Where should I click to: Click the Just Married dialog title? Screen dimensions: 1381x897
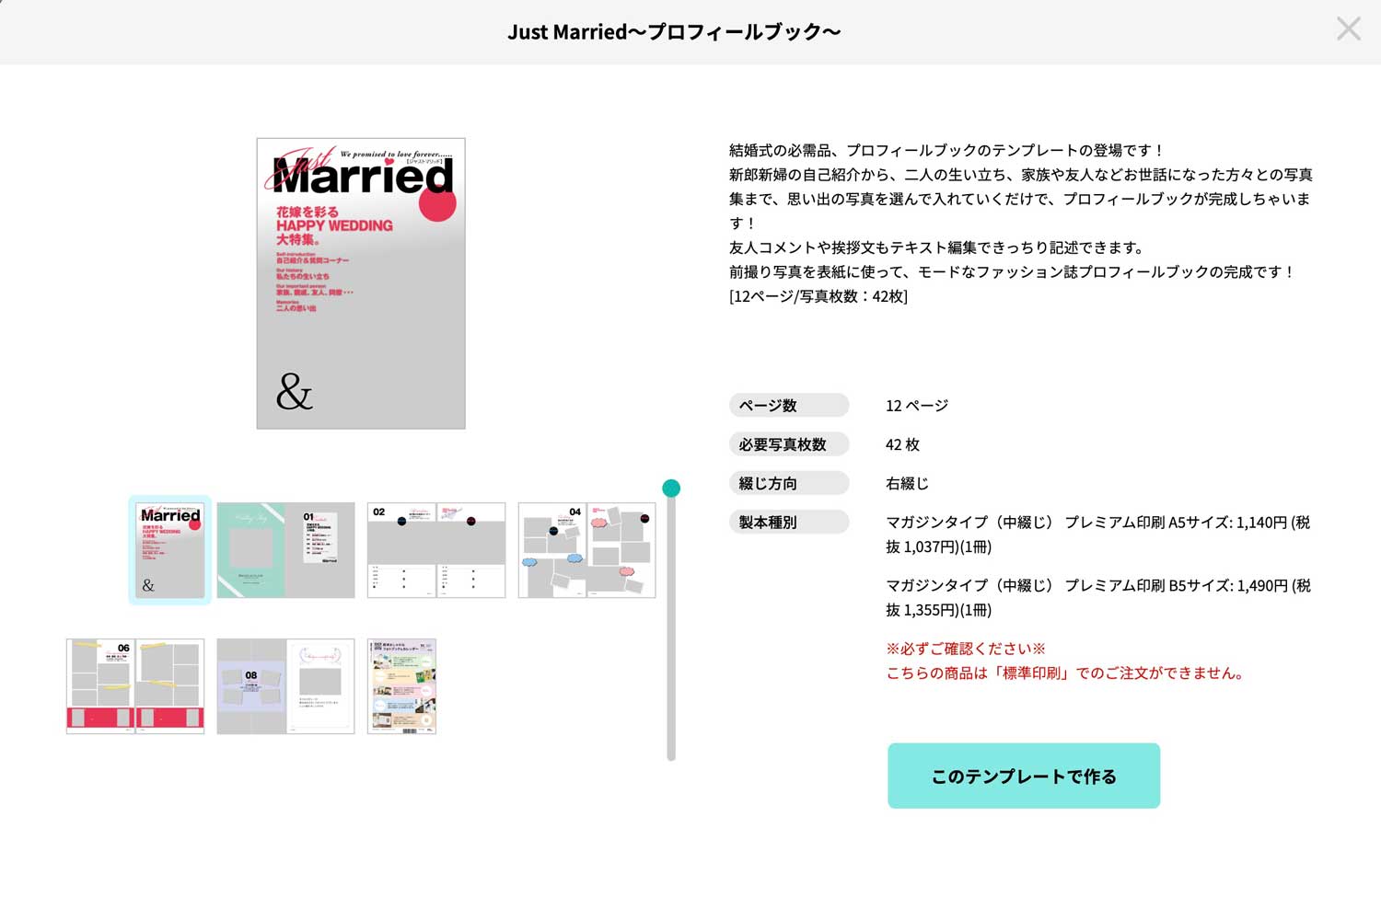point(674,32)
